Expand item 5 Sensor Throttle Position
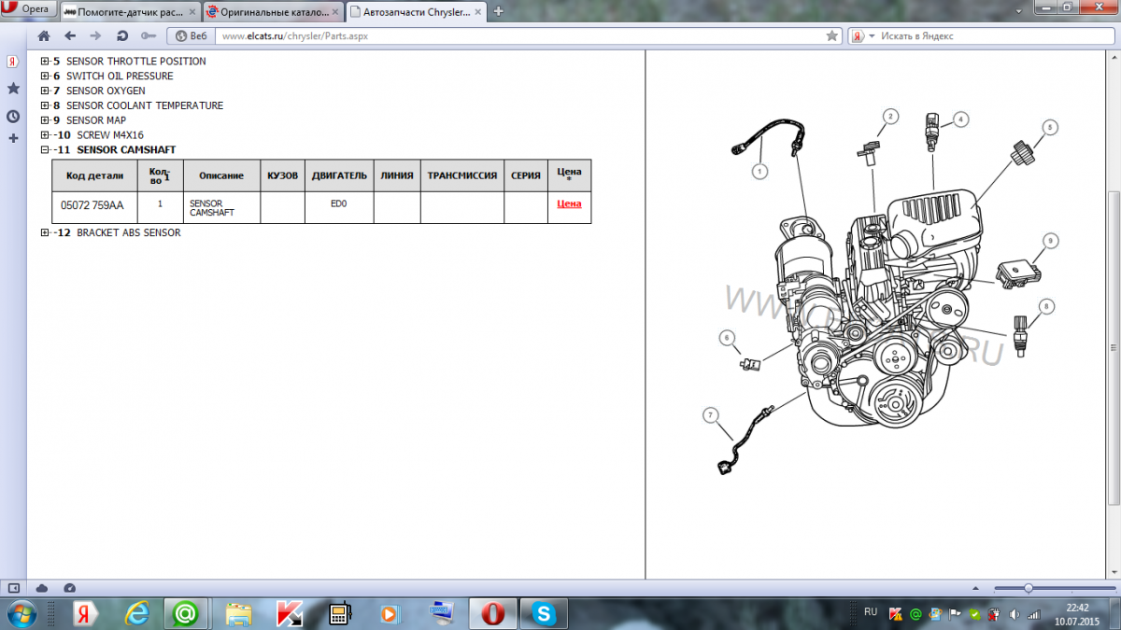The image size is (1121, 630). (x=45, y=62)
